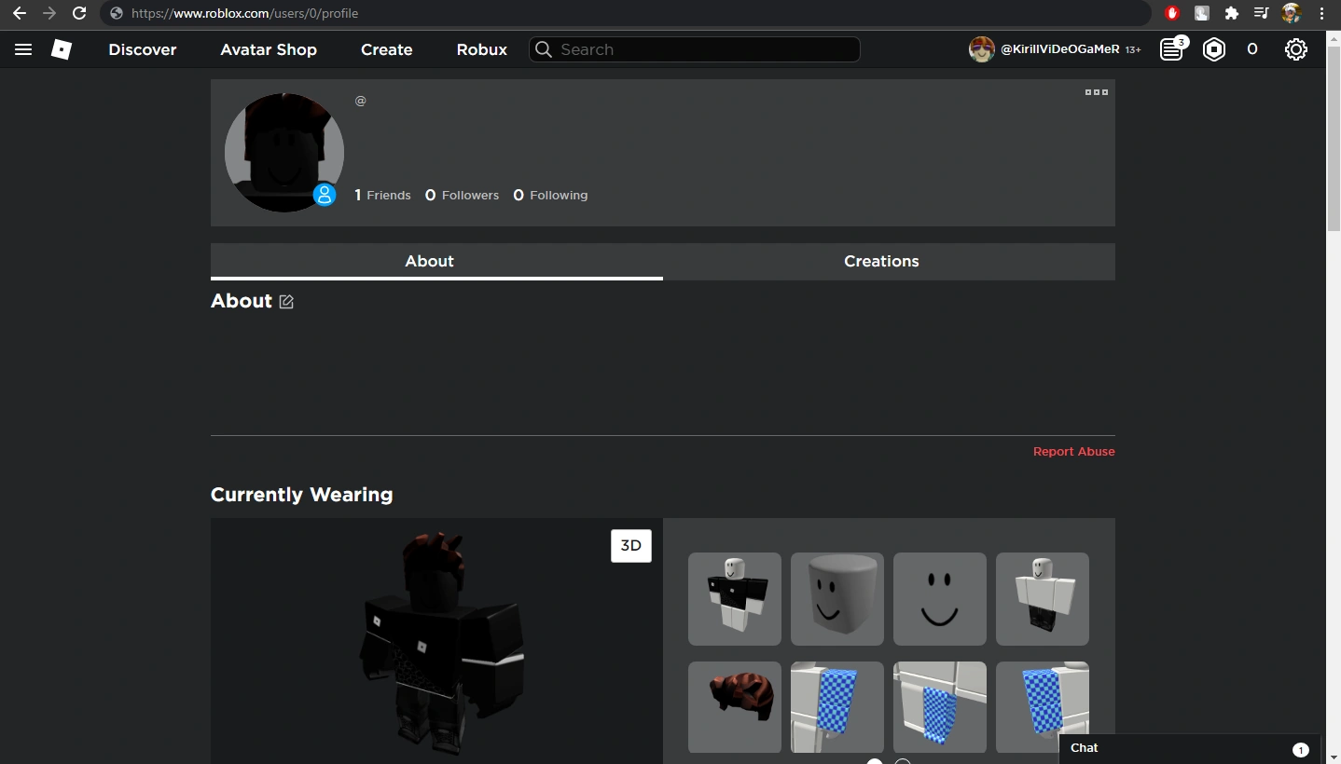1341x764 pixels.
Task: Focus the browser address bar URL
Action: (625, 13)
